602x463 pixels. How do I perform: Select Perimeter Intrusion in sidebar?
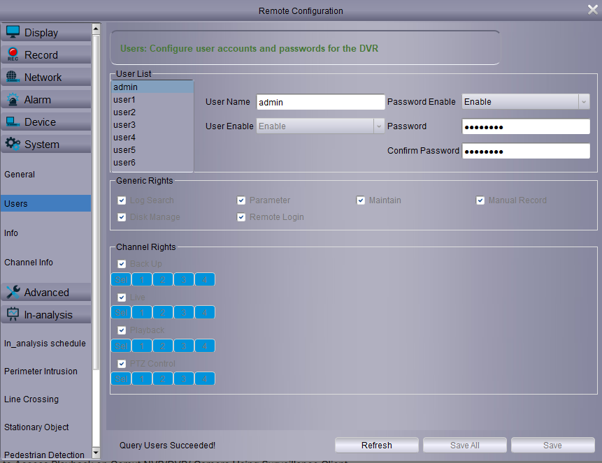41,372
